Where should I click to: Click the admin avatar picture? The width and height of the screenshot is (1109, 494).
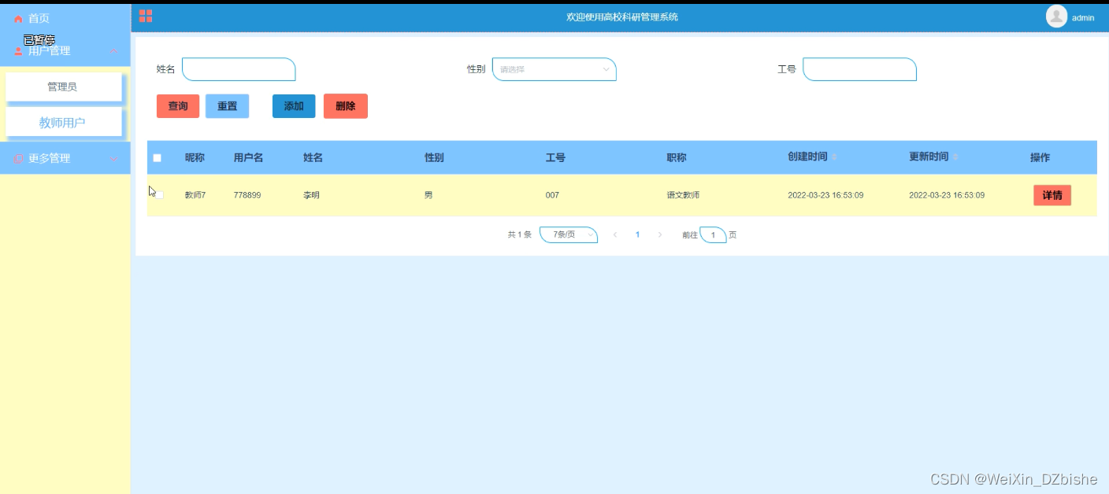point(1056,17)
